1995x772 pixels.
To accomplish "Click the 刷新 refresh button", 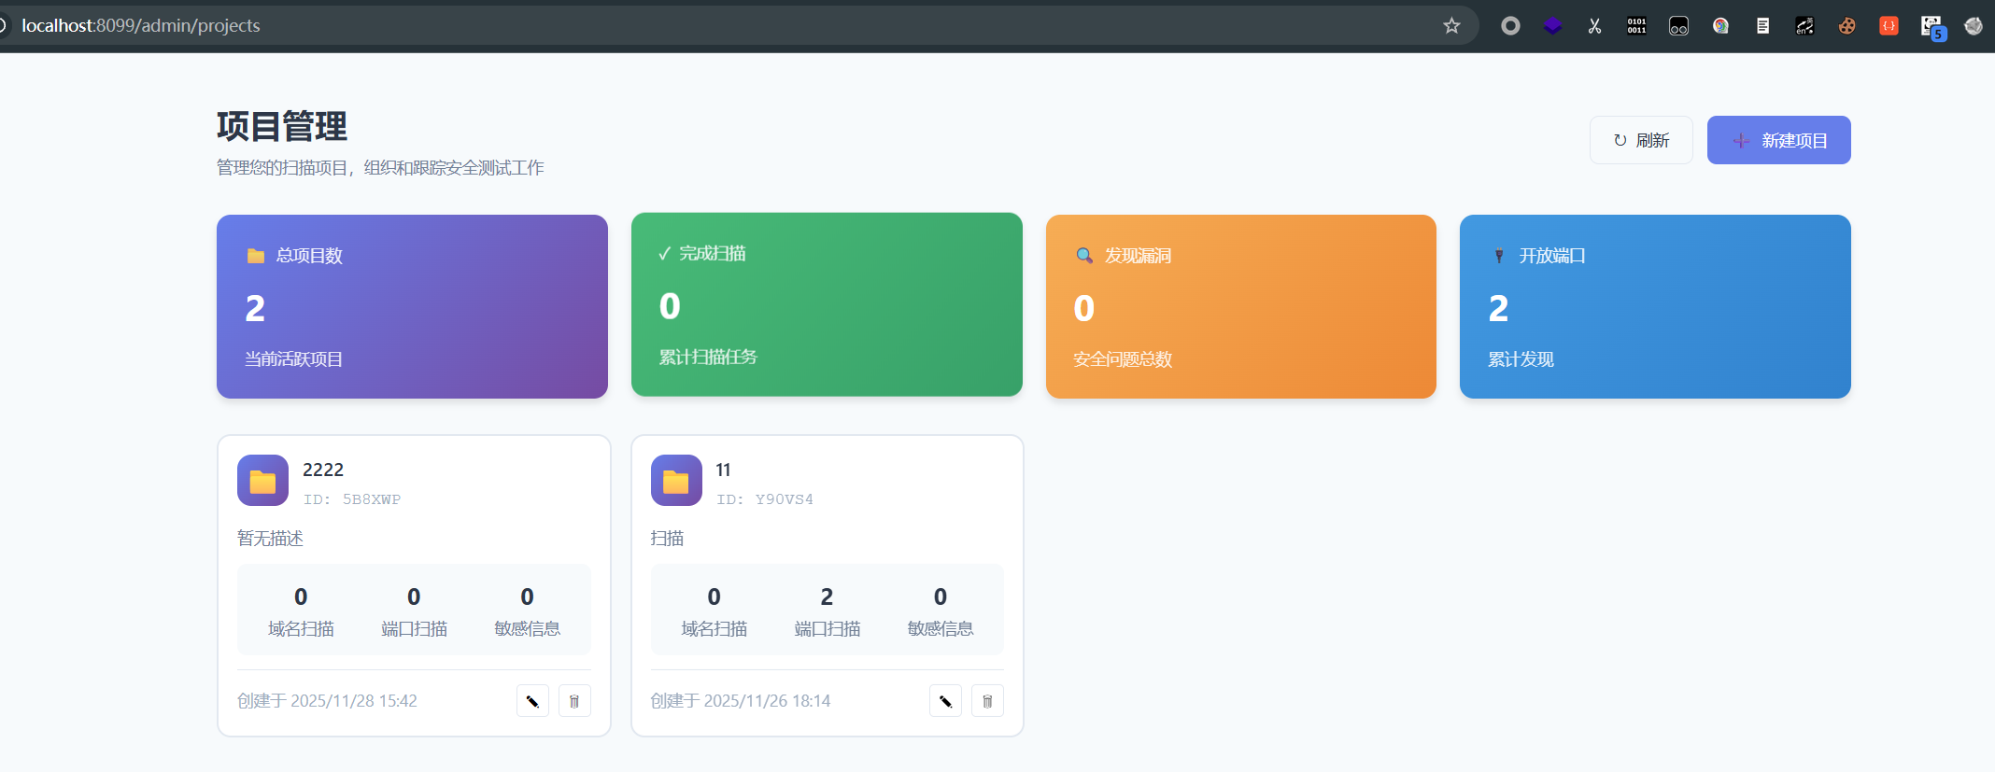I will tap(1640, 140).
